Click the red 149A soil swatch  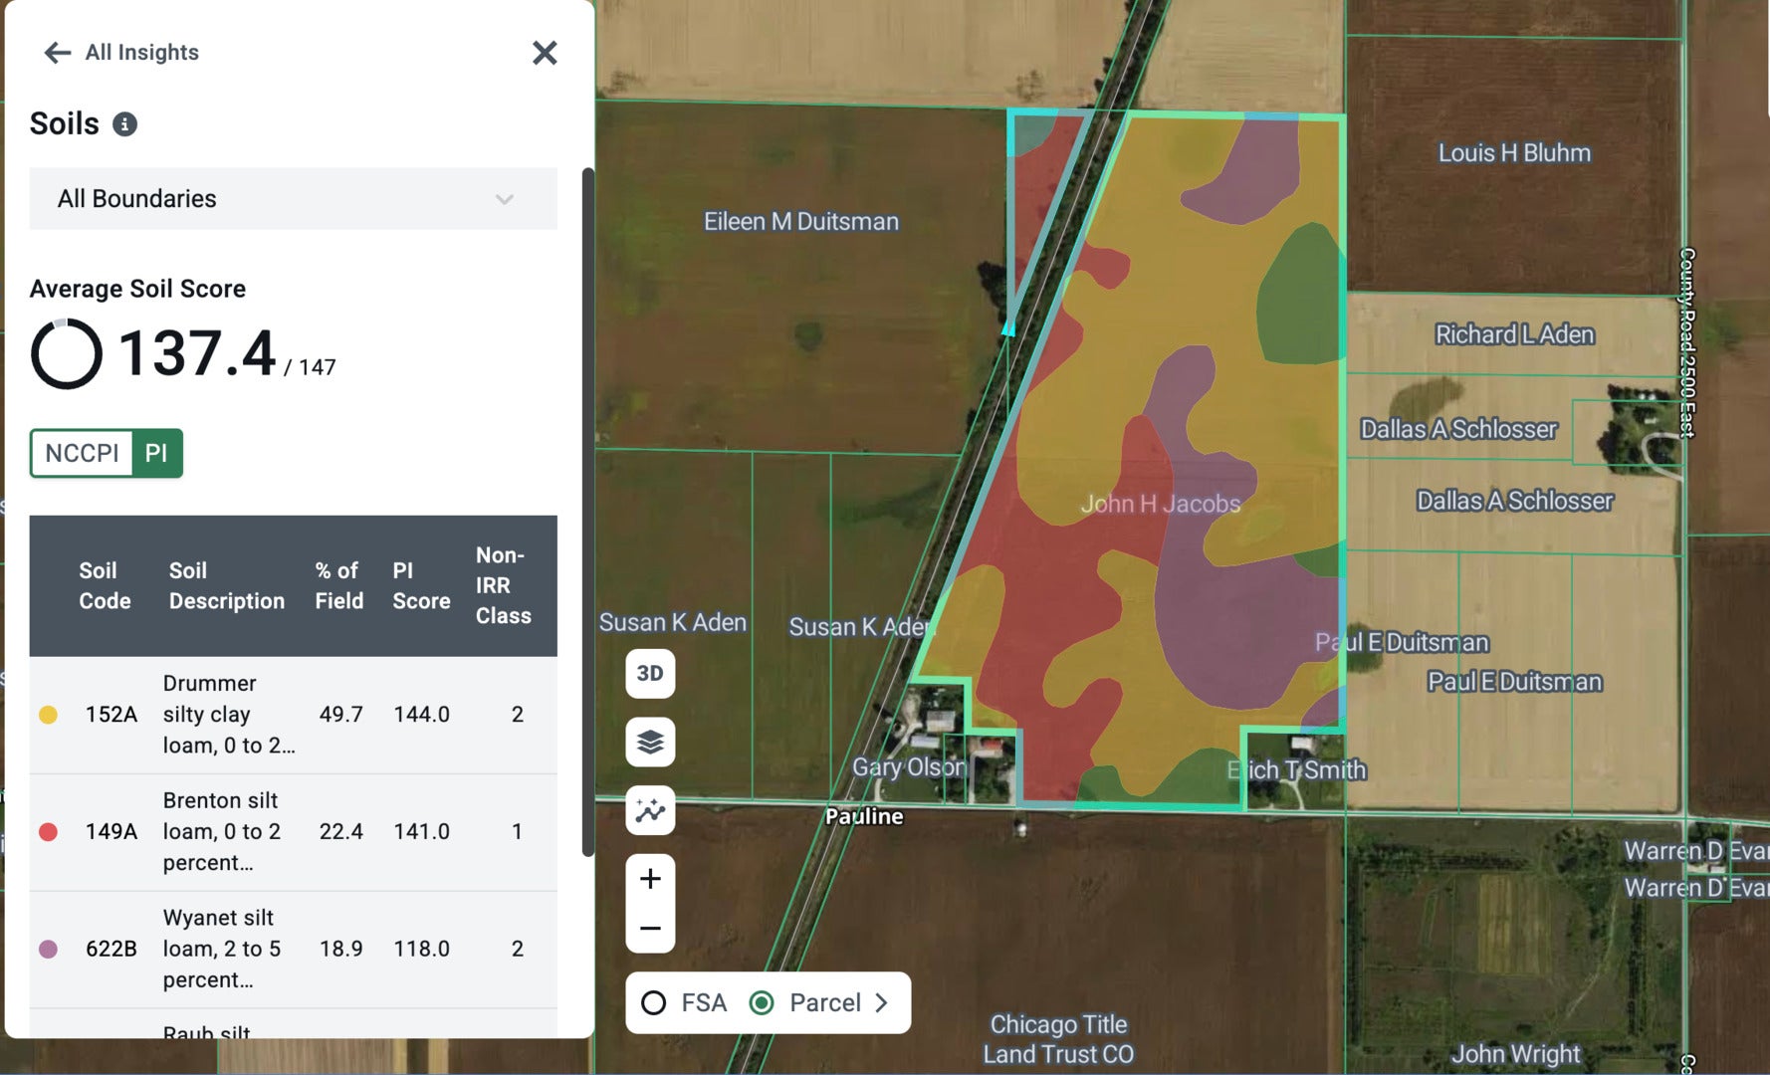48,832
